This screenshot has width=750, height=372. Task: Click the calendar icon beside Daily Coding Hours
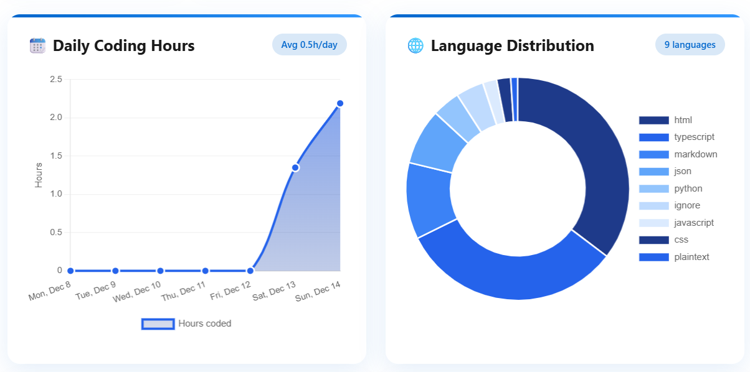point(37,45)
